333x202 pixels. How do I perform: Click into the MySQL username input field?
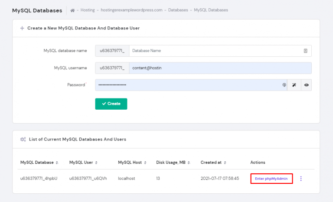[x=220, y=68]
